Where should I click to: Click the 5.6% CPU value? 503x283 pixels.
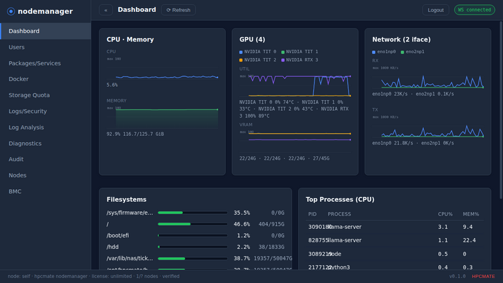[112, 85]
